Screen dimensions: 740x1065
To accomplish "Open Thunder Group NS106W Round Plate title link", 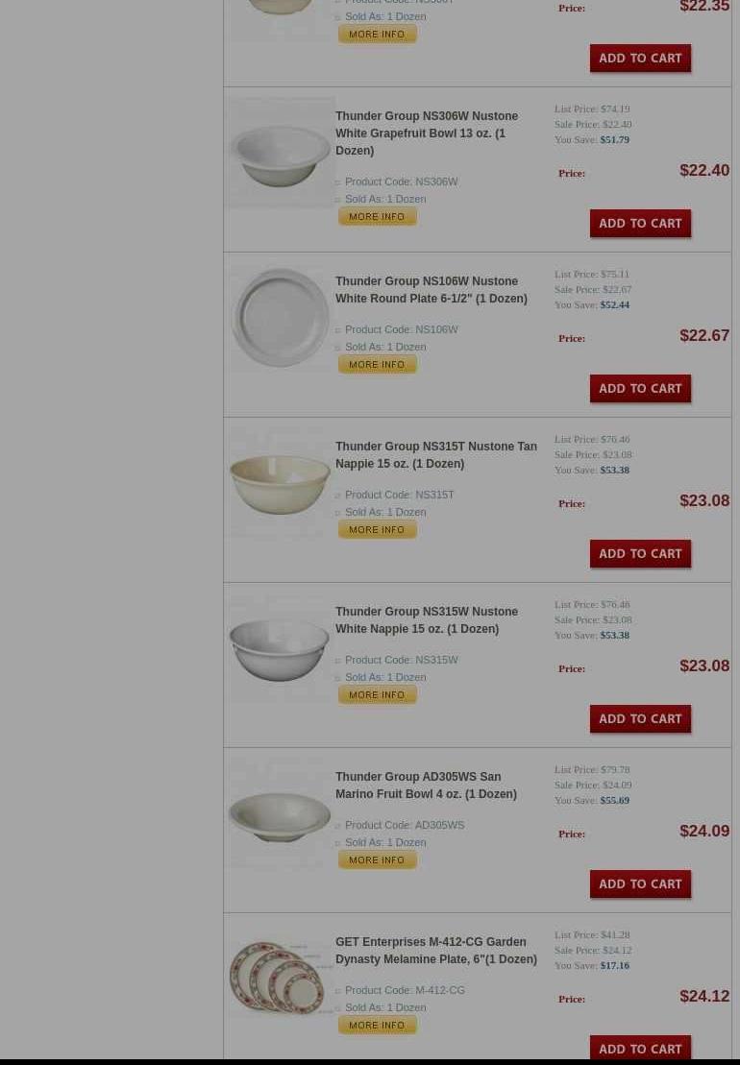I will [x=431, y=289].
